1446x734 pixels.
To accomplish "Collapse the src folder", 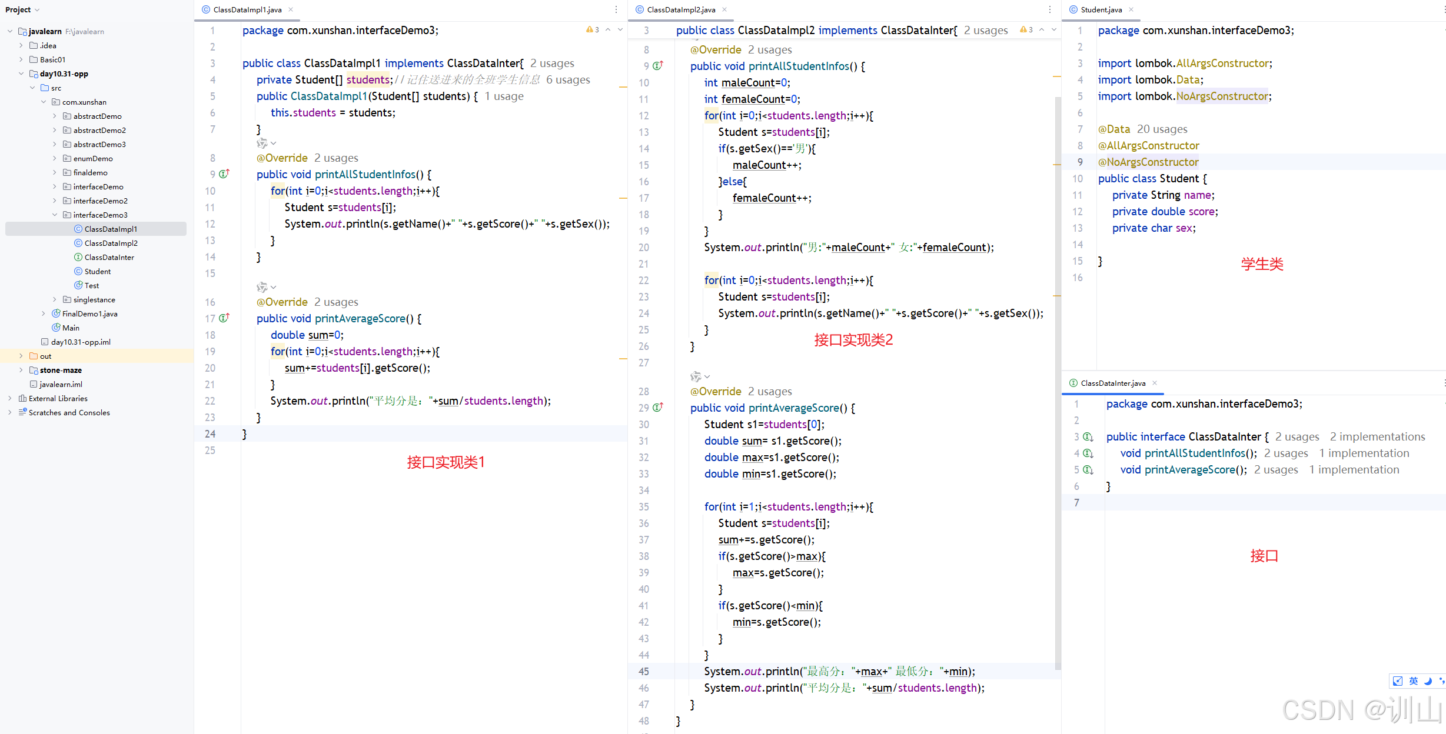I will pos(32,88).
